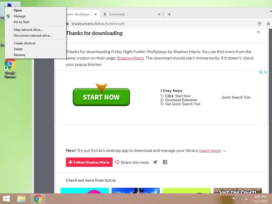Open the blue game thumbnail

pos(136,190)
